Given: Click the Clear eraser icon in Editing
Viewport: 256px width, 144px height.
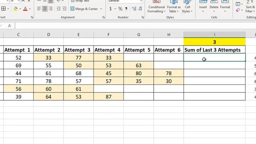Looking at the screenshot, I should click(238, 10).
